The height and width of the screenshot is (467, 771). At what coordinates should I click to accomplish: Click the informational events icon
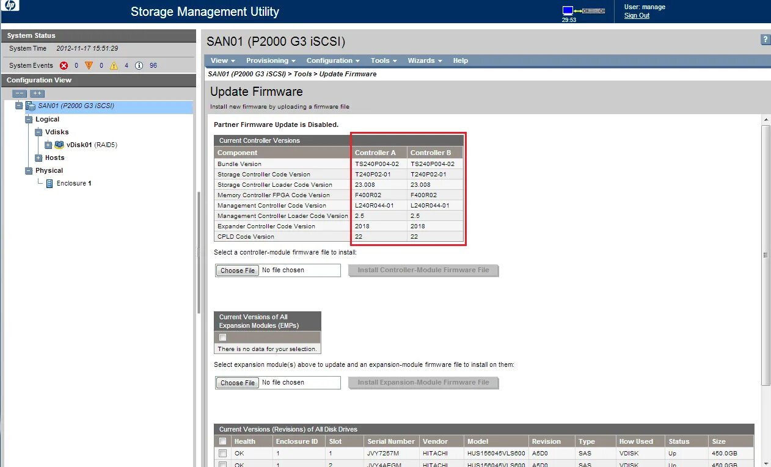139,65
